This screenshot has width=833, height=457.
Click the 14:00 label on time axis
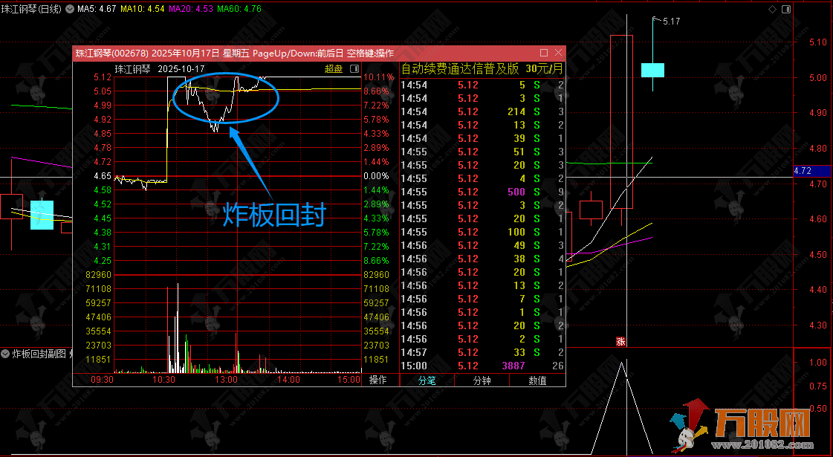pos(289,380)
